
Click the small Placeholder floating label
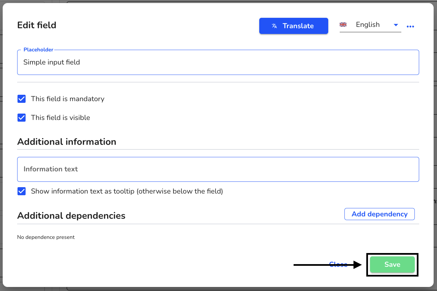click(38, 50)
